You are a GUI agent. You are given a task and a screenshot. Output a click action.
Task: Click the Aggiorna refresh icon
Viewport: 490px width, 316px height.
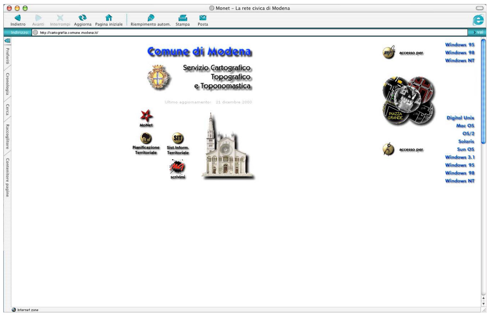83,19
